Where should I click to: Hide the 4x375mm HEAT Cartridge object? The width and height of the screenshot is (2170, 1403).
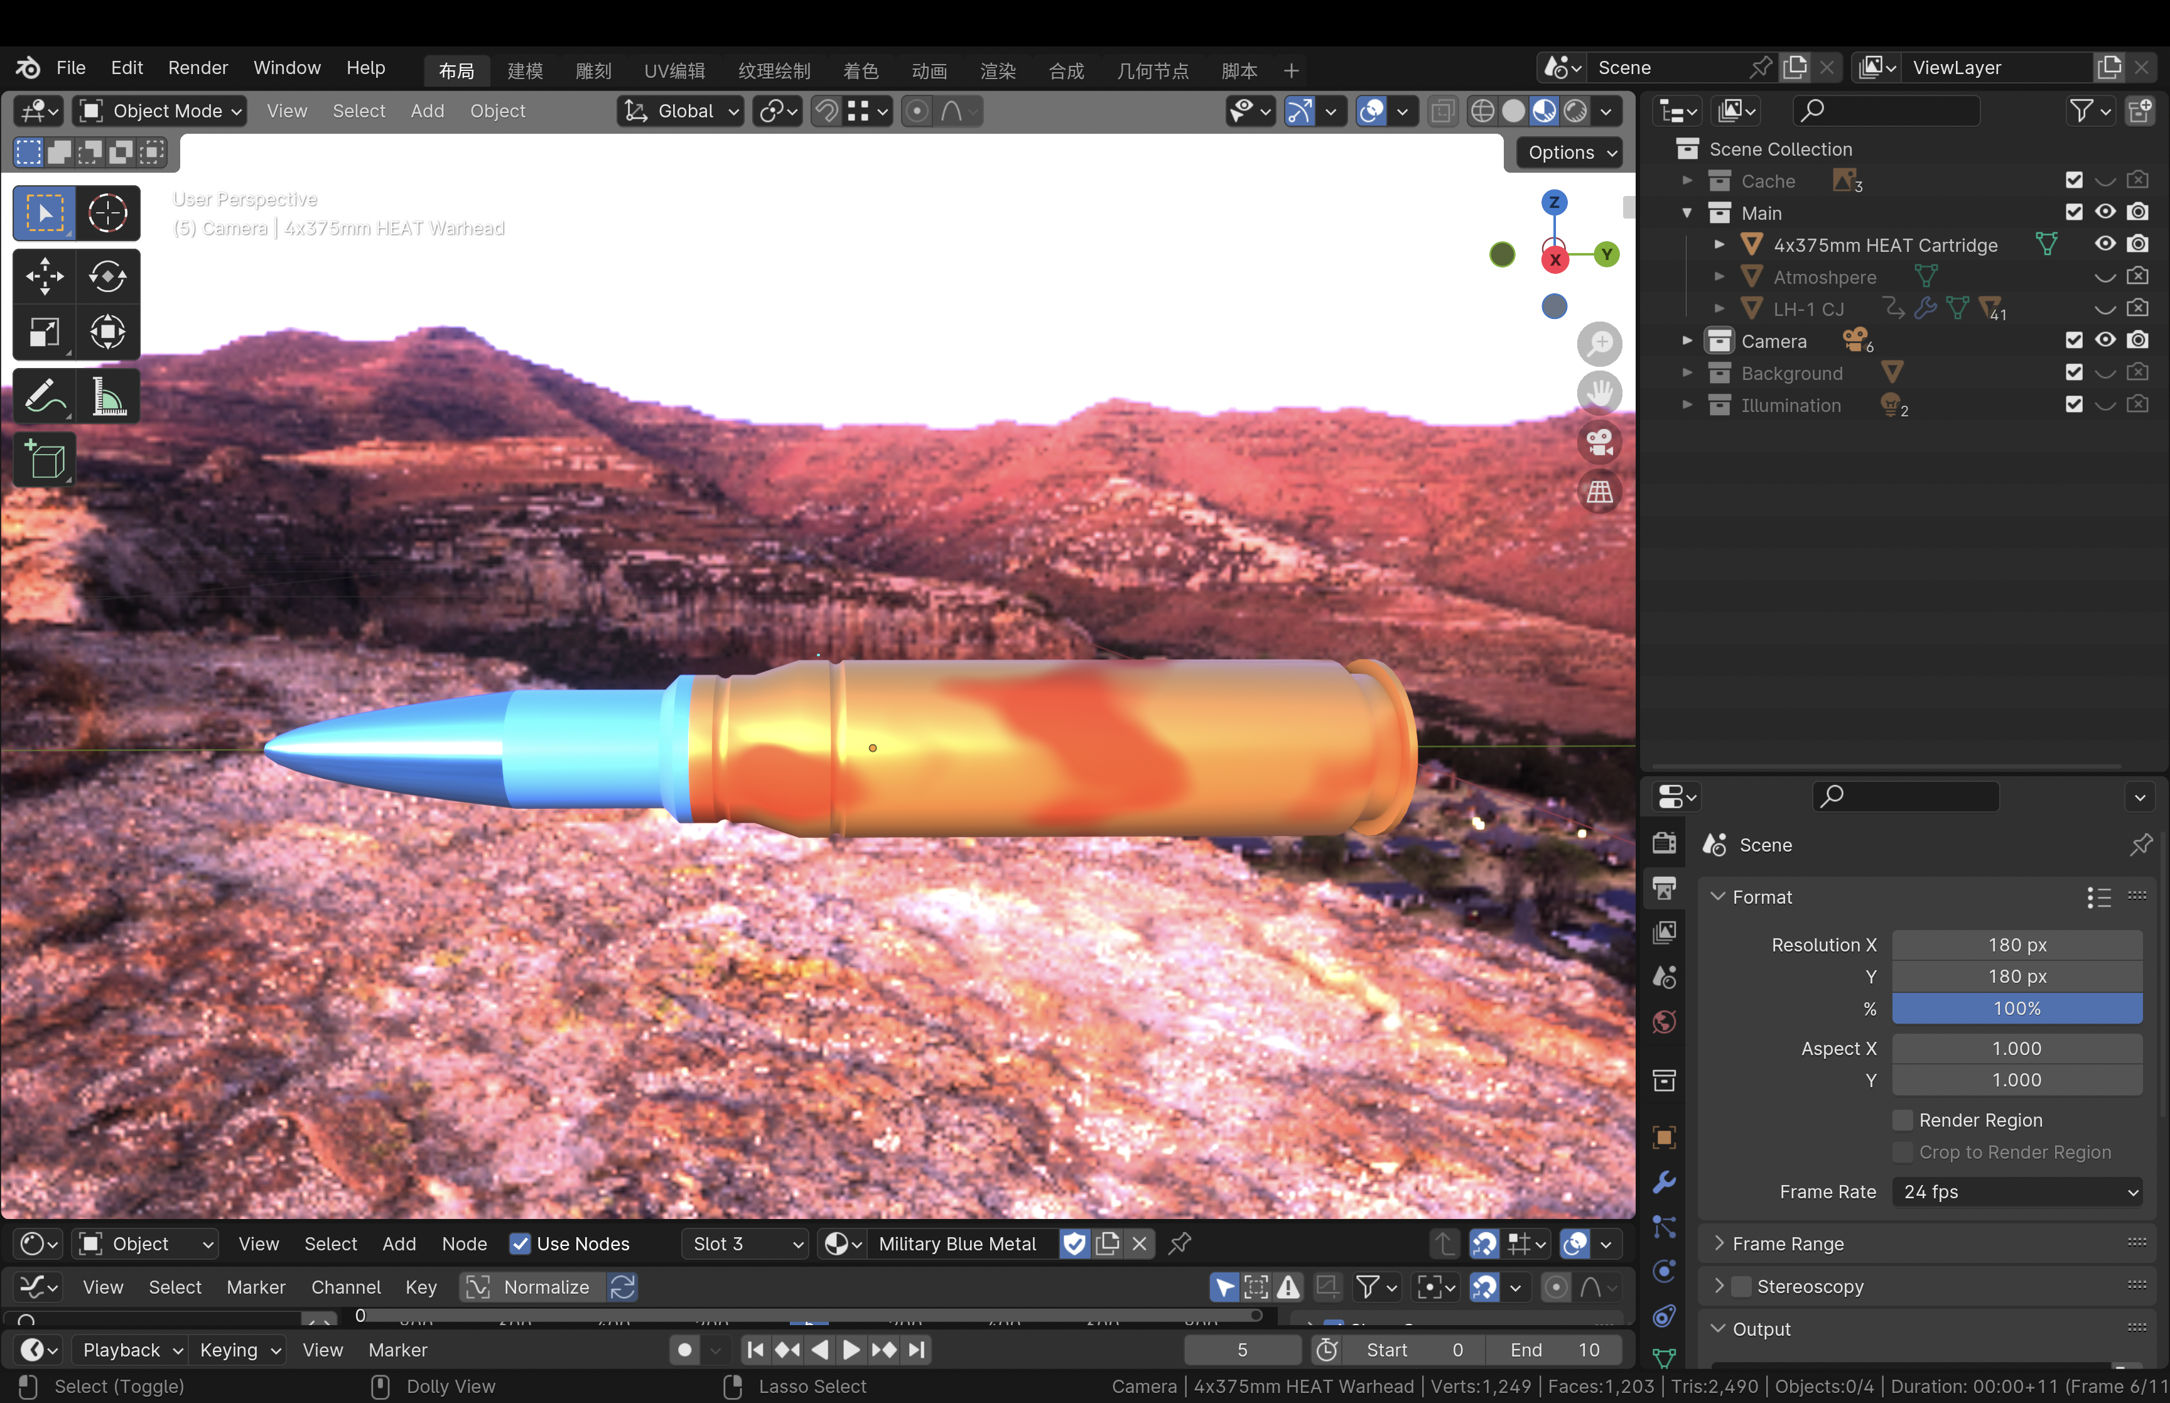pos(2105,244)
